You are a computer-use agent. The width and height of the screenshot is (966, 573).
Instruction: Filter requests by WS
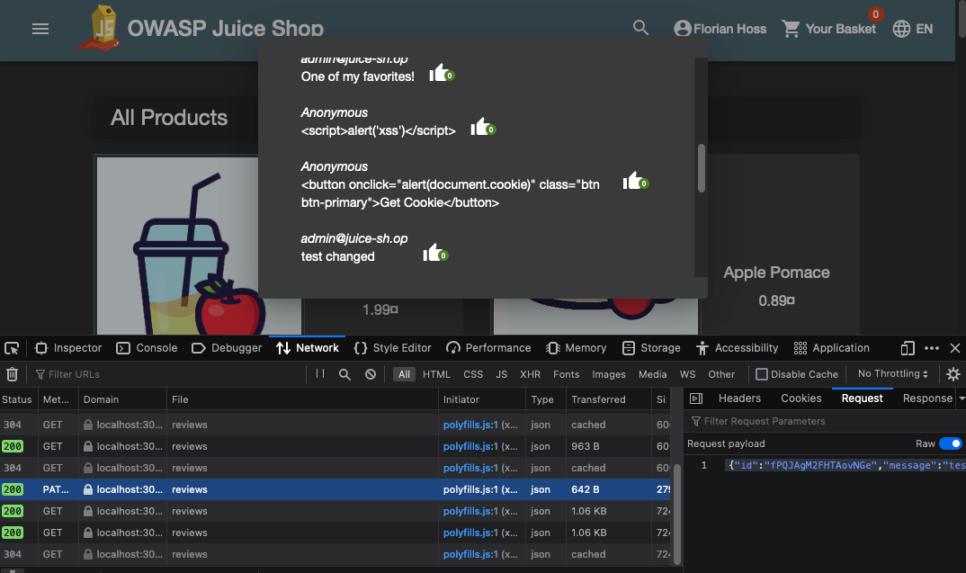coord(687,374)
